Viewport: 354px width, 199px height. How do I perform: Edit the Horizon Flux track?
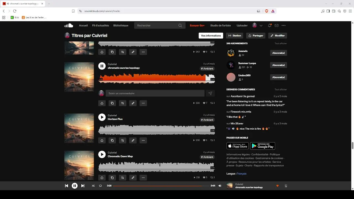[133, 140]
